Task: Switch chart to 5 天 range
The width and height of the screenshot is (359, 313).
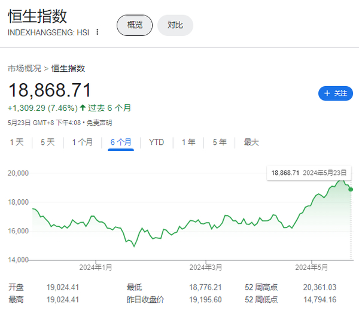Action: (48, 142)
